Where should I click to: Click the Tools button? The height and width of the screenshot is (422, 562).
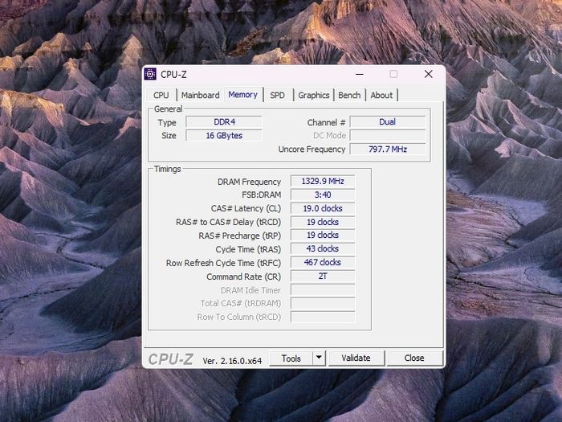[x=291, y=358]
